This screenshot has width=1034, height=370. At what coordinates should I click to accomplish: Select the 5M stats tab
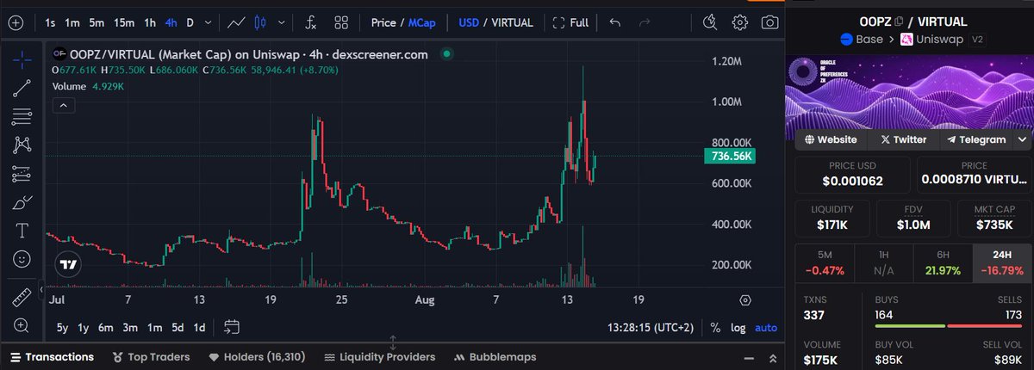coord(825,262)
